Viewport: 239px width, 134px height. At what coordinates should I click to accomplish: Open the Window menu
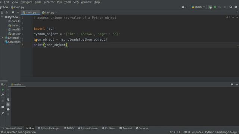(x=86, y=2)
